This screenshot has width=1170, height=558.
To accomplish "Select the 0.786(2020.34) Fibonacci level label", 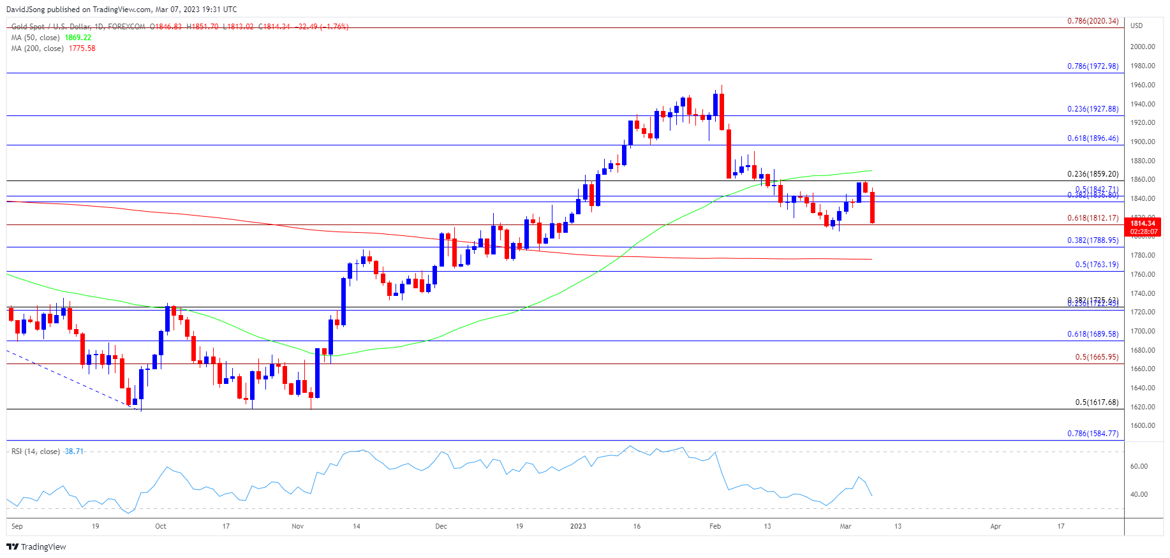I will [x=1093, y=21].
